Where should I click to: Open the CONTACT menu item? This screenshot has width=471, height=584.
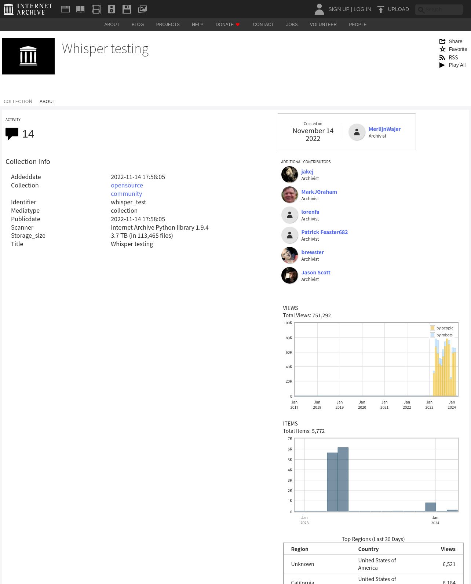pos(263,25)
